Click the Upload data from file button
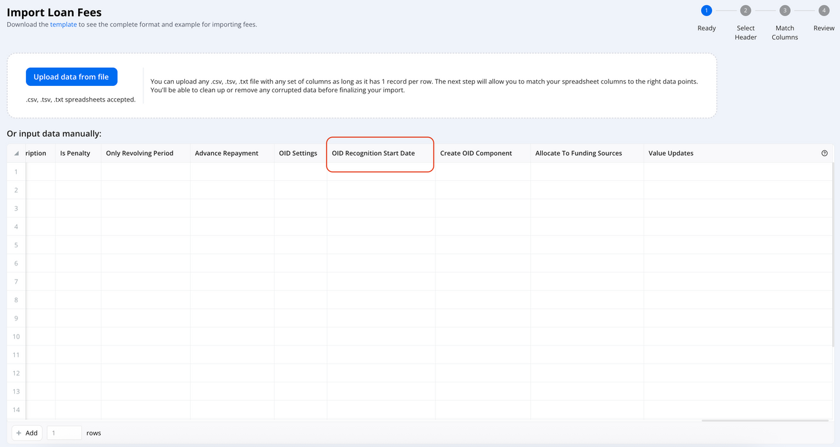The height and width of the screenshot is (447, 840). coord(71,76)
